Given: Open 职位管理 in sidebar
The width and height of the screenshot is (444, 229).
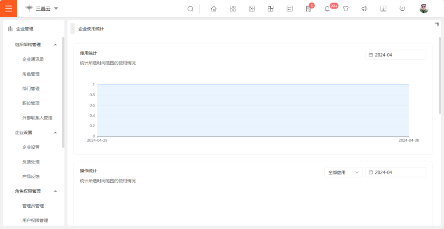Looking at the screenshot, I should 31,103.
